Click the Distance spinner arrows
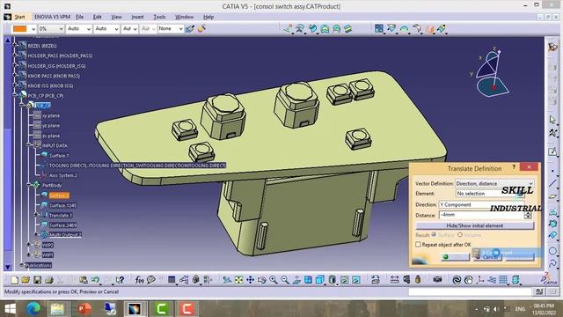 [x=528, y=215]
